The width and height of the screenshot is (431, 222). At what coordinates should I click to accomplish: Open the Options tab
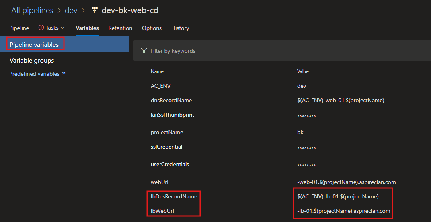152,28
